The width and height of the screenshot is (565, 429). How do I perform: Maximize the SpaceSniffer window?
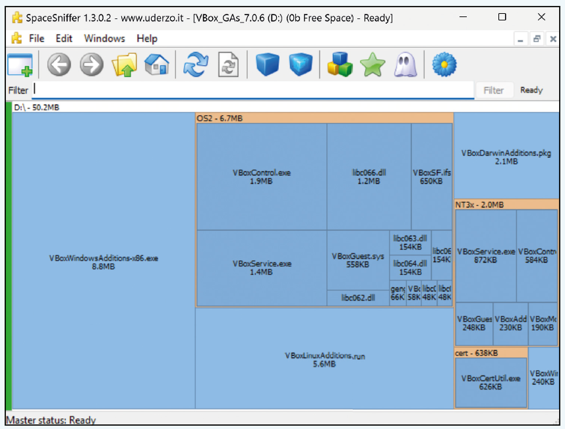click(x=502, y=17)
